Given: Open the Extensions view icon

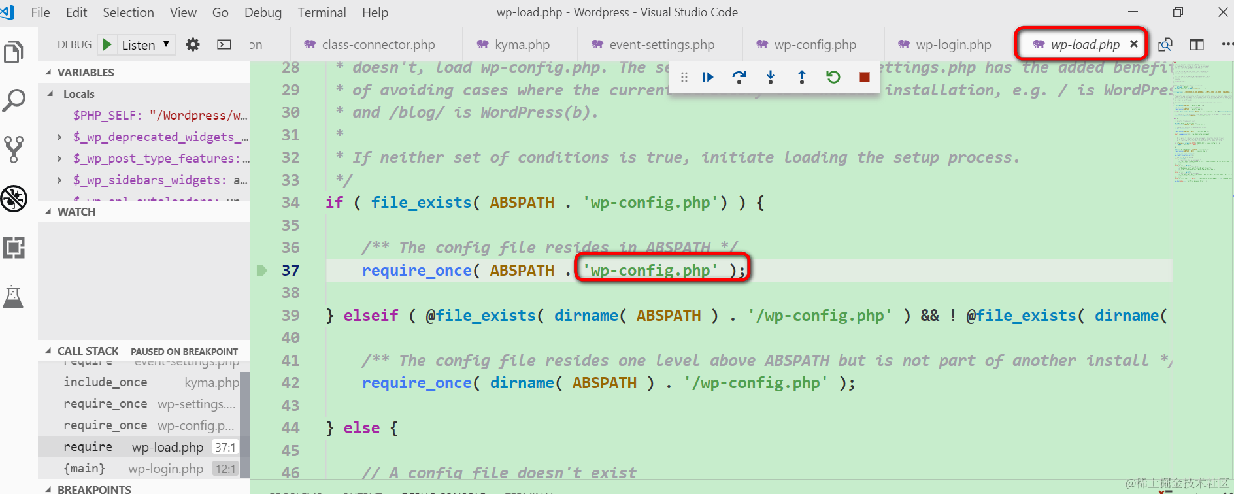Looking at the screenshot, I should (x=14, y=248).
